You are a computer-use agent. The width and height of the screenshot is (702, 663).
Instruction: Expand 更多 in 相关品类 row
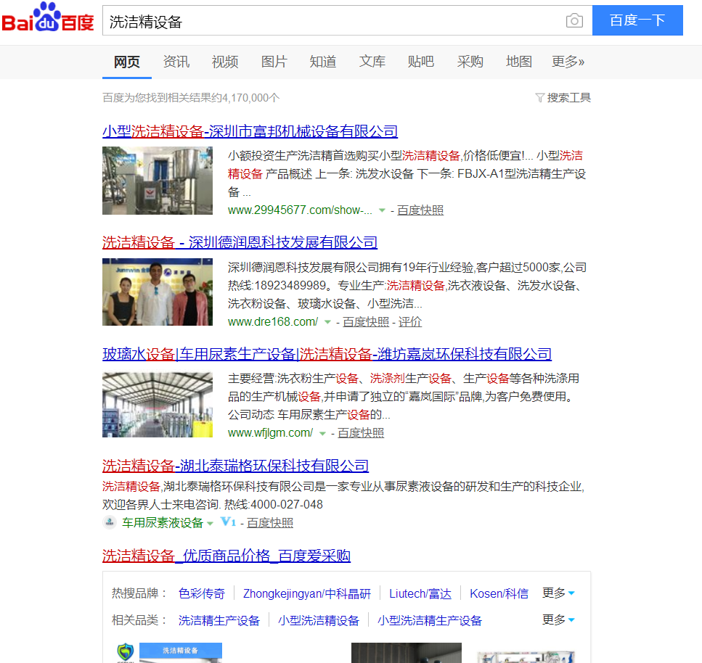tap(558, 620)
